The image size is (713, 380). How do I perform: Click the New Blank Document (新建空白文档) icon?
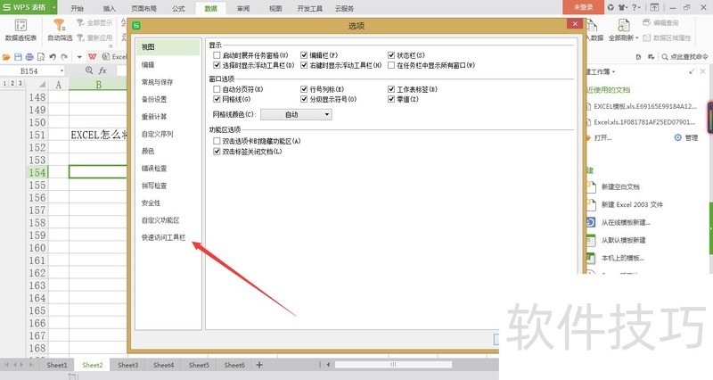tap(591, 186)
